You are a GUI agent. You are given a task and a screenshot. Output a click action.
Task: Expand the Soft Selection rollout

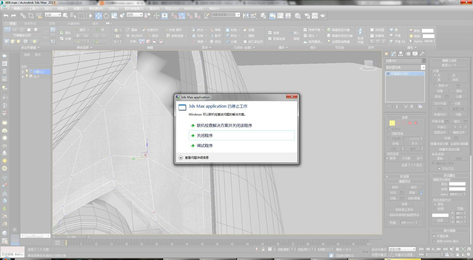(x=404, y=177)
